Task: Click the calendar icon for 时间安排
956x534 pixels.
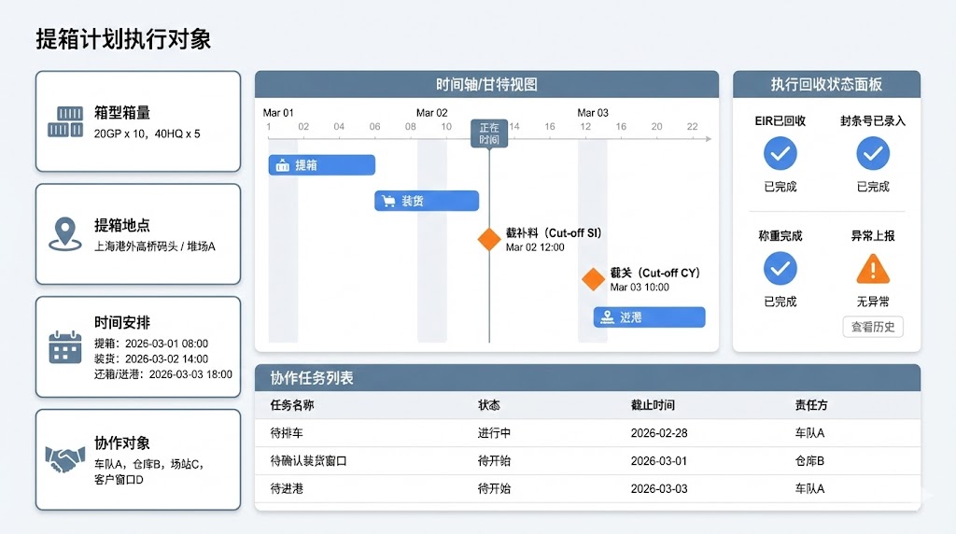Action: (65, 347)
